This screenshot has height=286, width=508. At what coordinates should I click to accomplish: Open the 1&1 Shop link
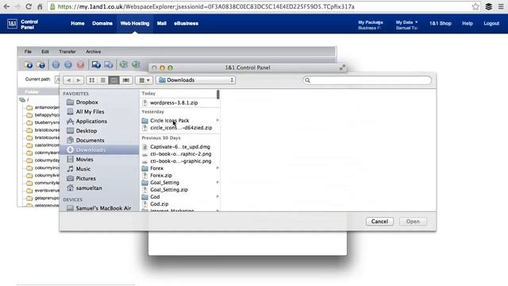pyautogui.click(x=441, y=23)
